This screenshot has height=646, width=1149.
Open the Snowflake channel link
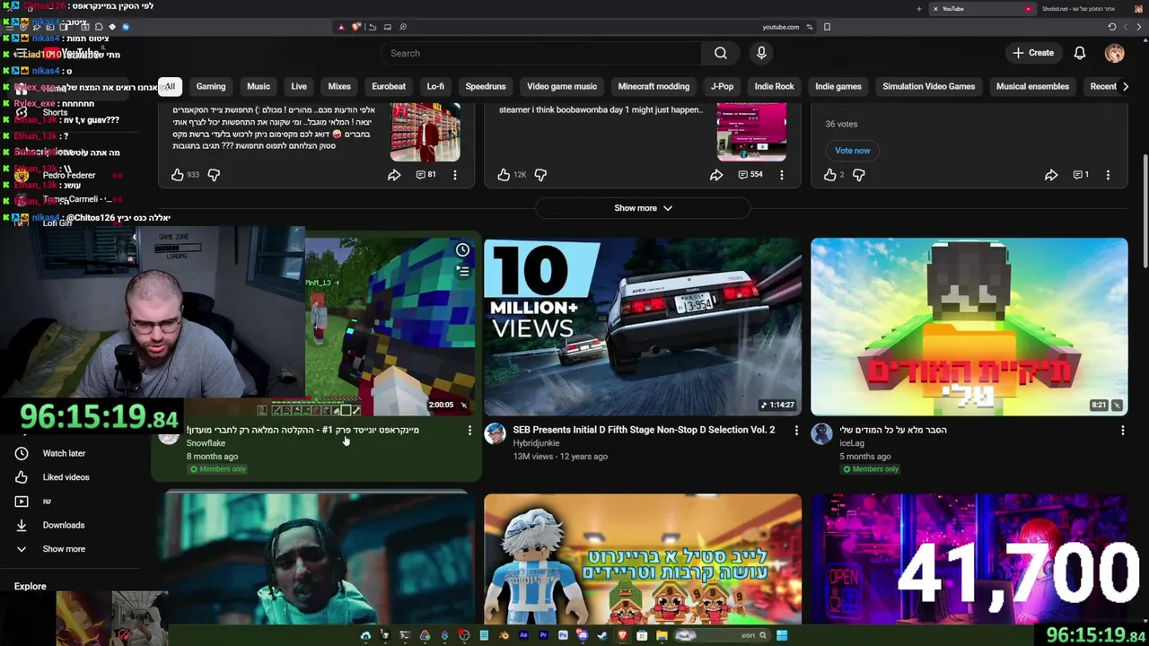[206, 443]
